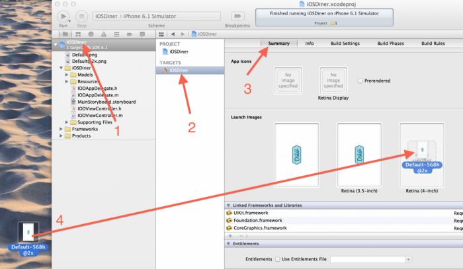Expand the Models folder
This screenshot has height=269, width=463.
click(67, 75)
